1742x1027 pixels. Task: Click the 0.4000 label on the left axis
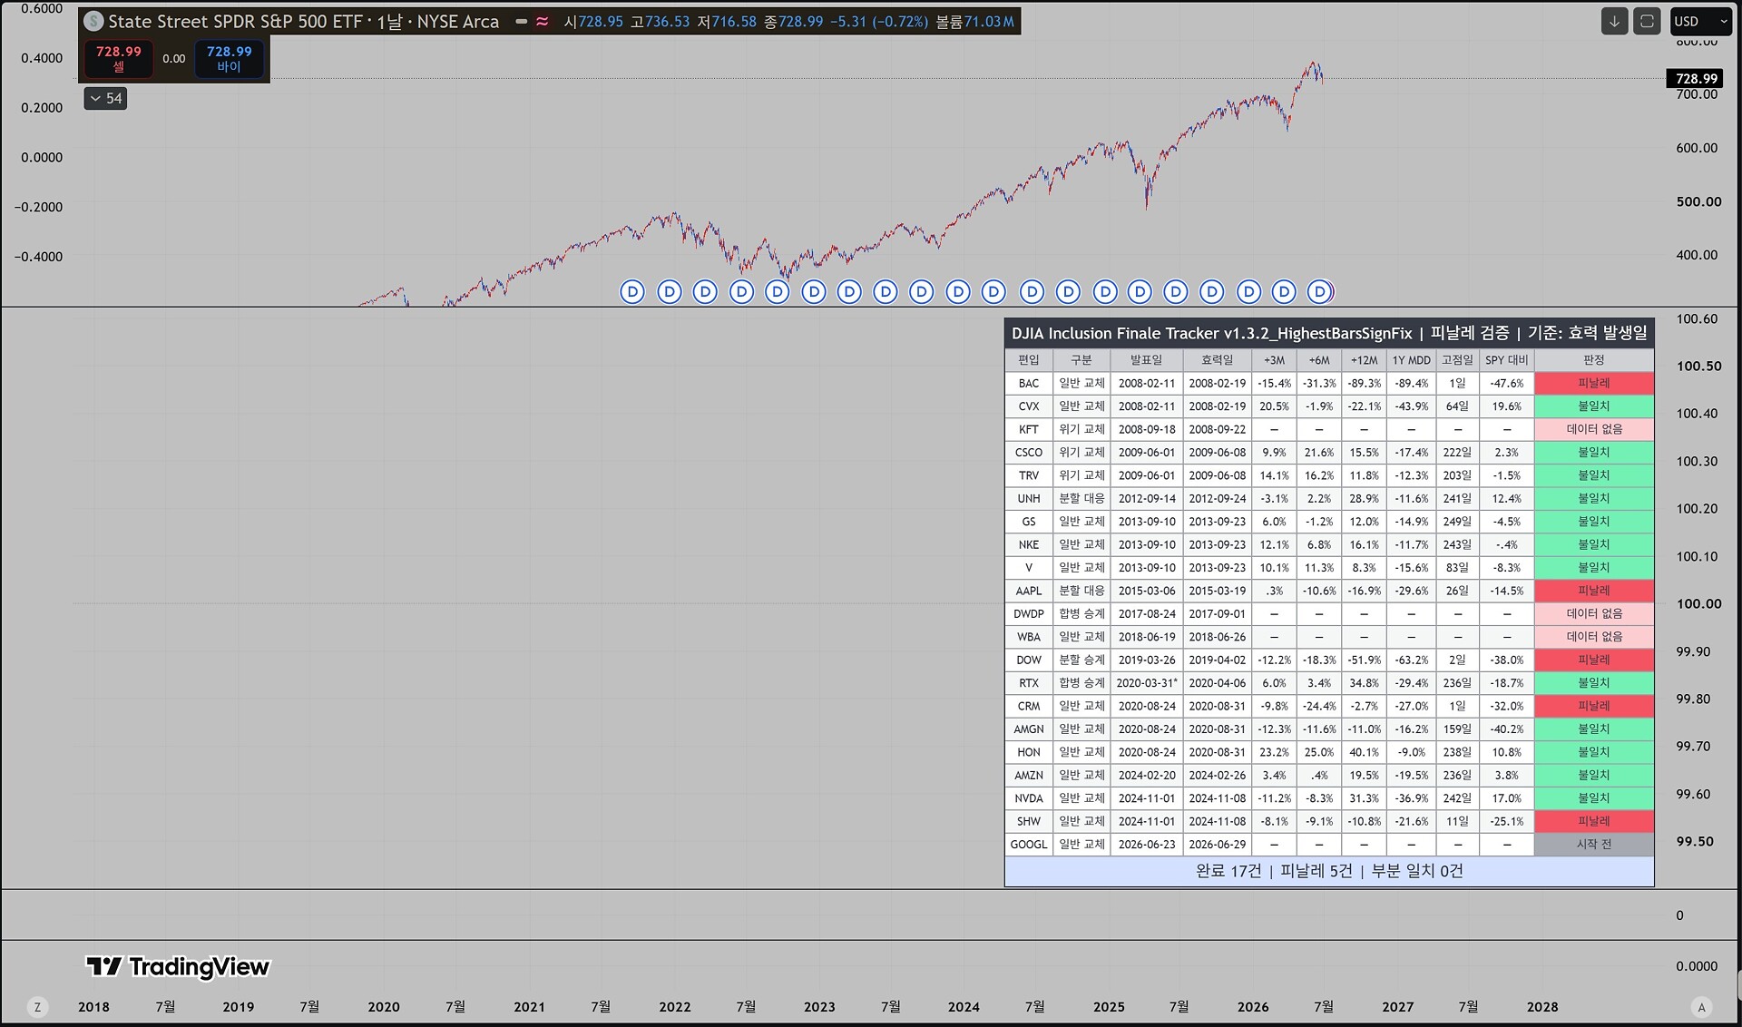pos(42,58)
